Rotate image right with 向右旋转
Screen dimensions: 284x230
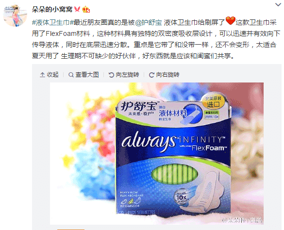[x=164, y=75]
